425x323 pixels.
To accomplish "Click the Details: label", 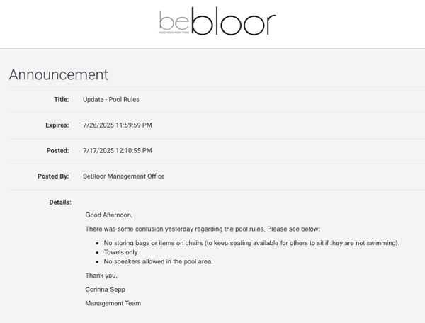I will pos(60,202).
